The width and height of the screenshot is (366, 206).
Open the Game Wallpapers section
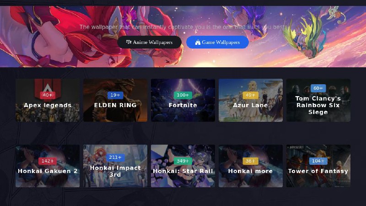pyautogui.click(x=217, y=42)
